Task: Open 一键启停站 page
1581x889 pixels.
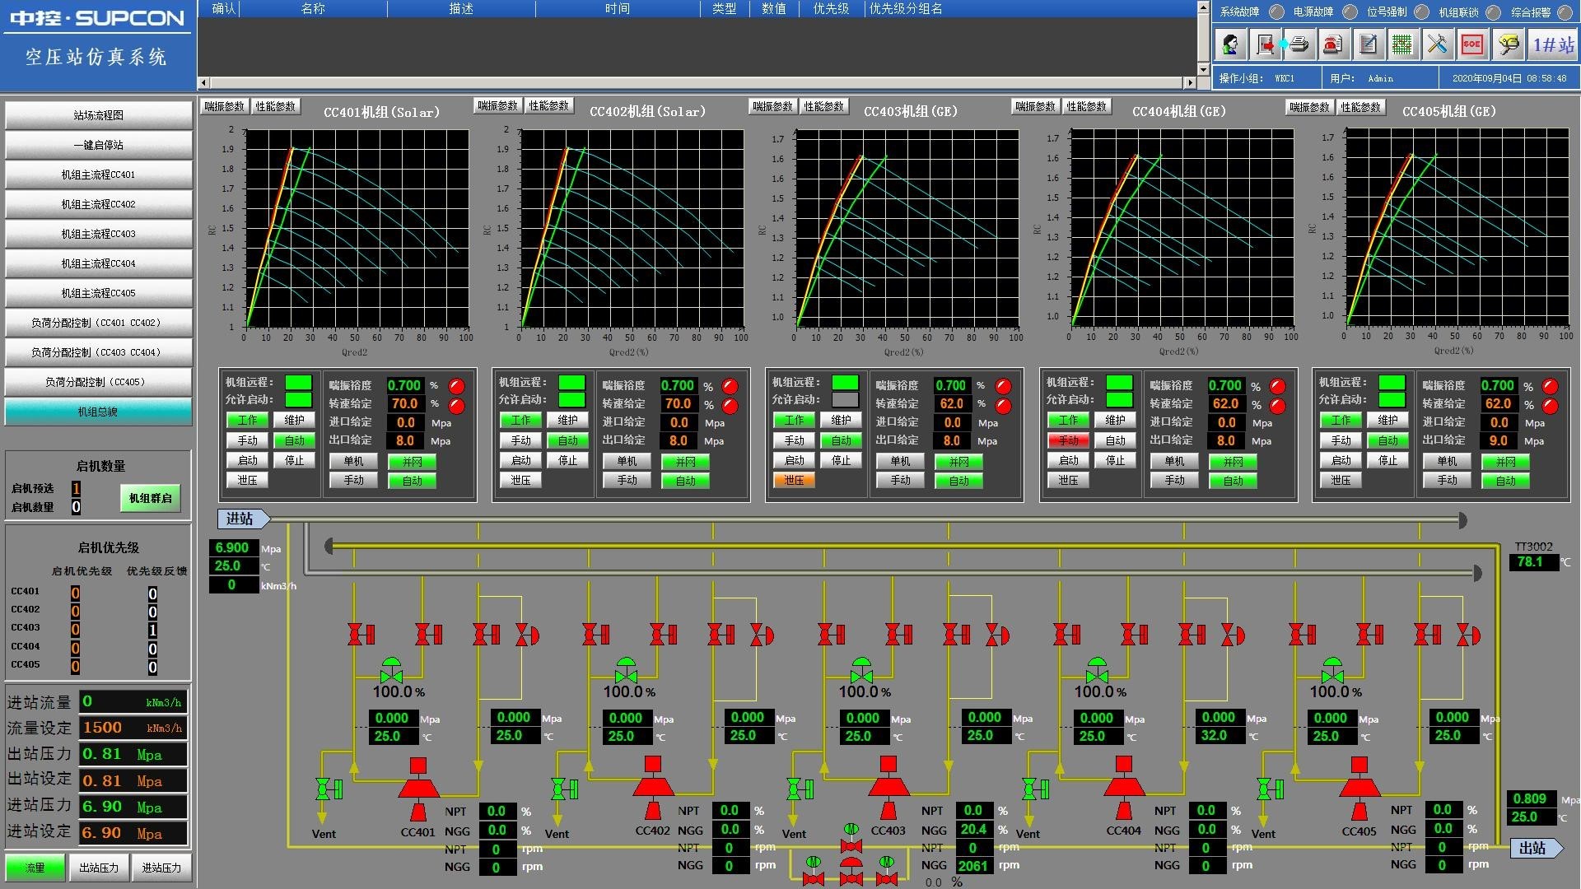Action: point(99,145)
